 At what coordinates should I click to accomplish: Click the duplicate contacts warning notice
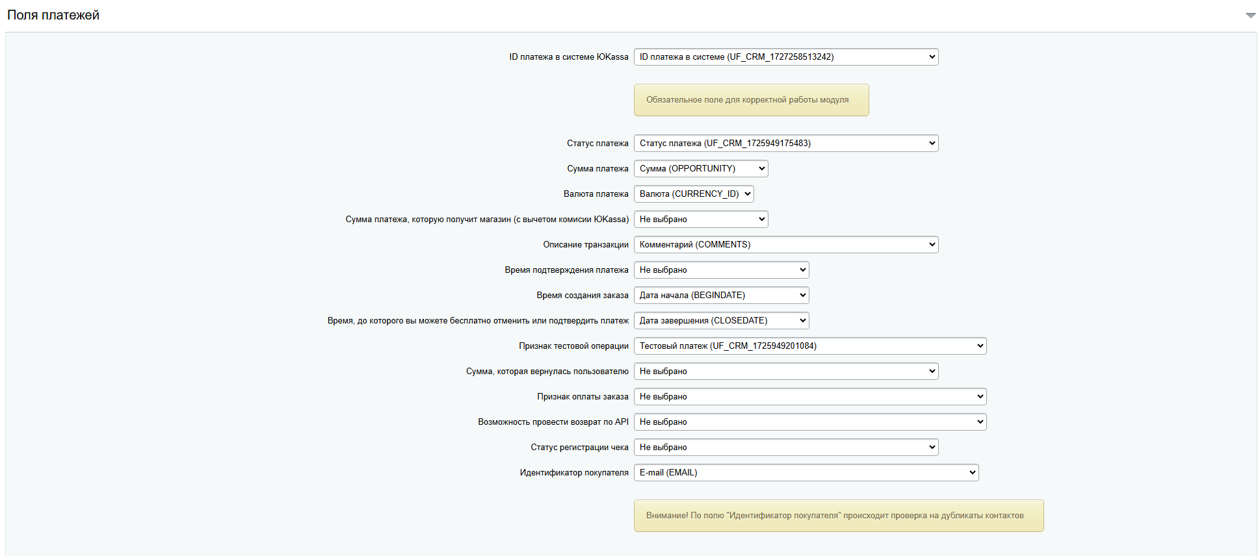[838, 516]
